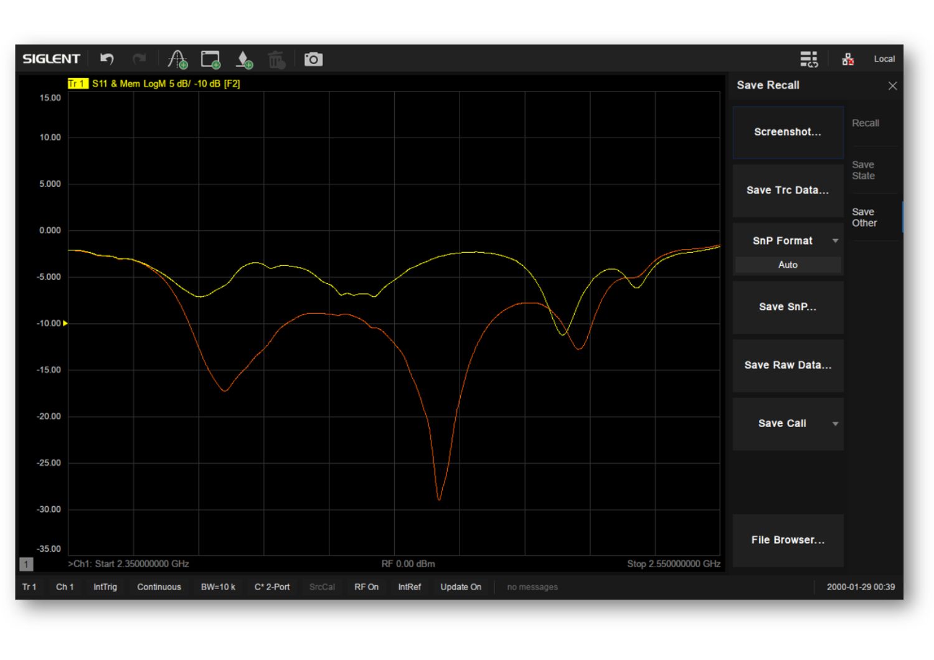Click the network connection status icon
Image resolution: width=934 pixels, height=660 pixels.
click(x=847, y=59)
